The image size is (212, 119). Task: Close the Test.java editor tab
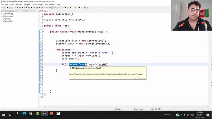click(x=50, y=11)
